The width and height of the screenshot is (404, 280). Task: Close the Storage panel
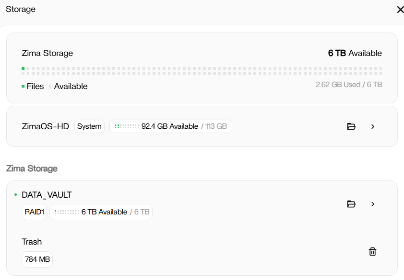click(400, 10)
